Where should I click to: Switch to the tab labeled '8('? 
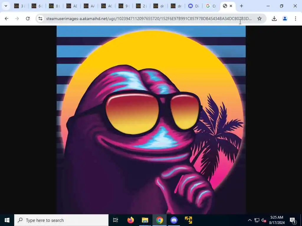click(x=54, y=6)
